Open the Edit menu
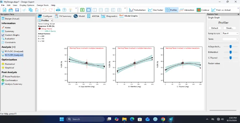Viewport: 240px width, 123px height. point(8,5)
